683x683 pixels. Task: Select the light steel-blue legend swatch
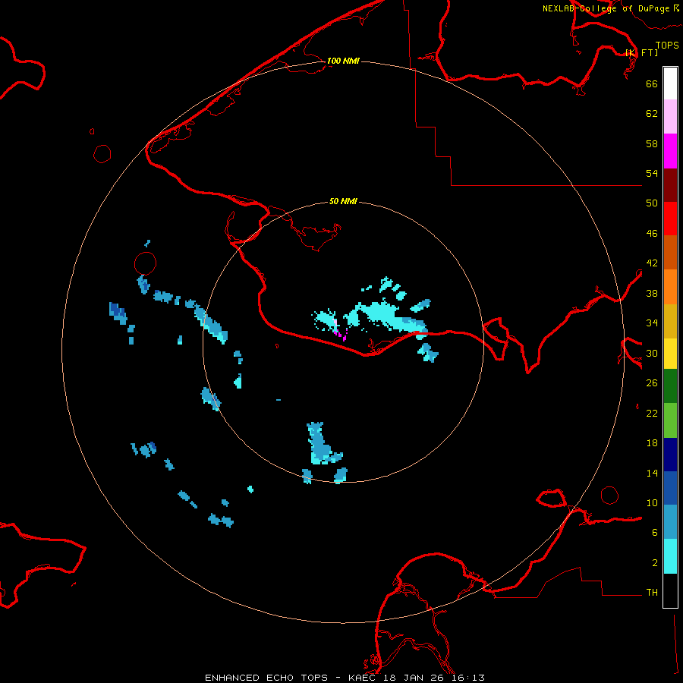[670, 522]
